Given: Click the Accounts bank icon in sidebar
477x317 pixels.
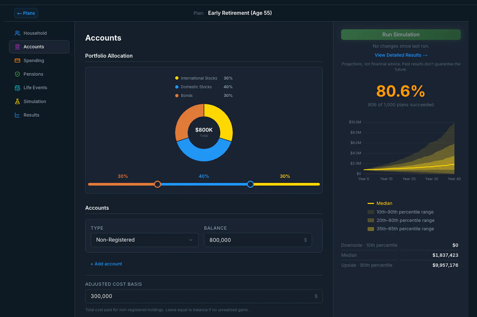Looking at the screenshot, I should 17,47.
